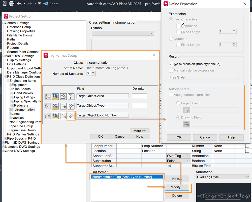Viewport: 252px width, 202px height.
Task: Toggle Fixed Length checkbox under Numbers
Action: coord(178,45)
